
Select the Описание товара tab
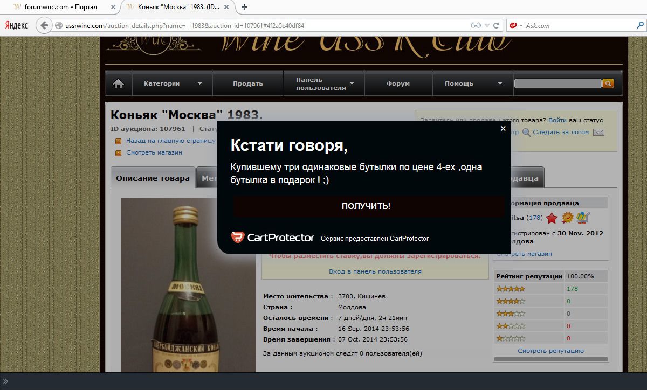click(153, 178)
